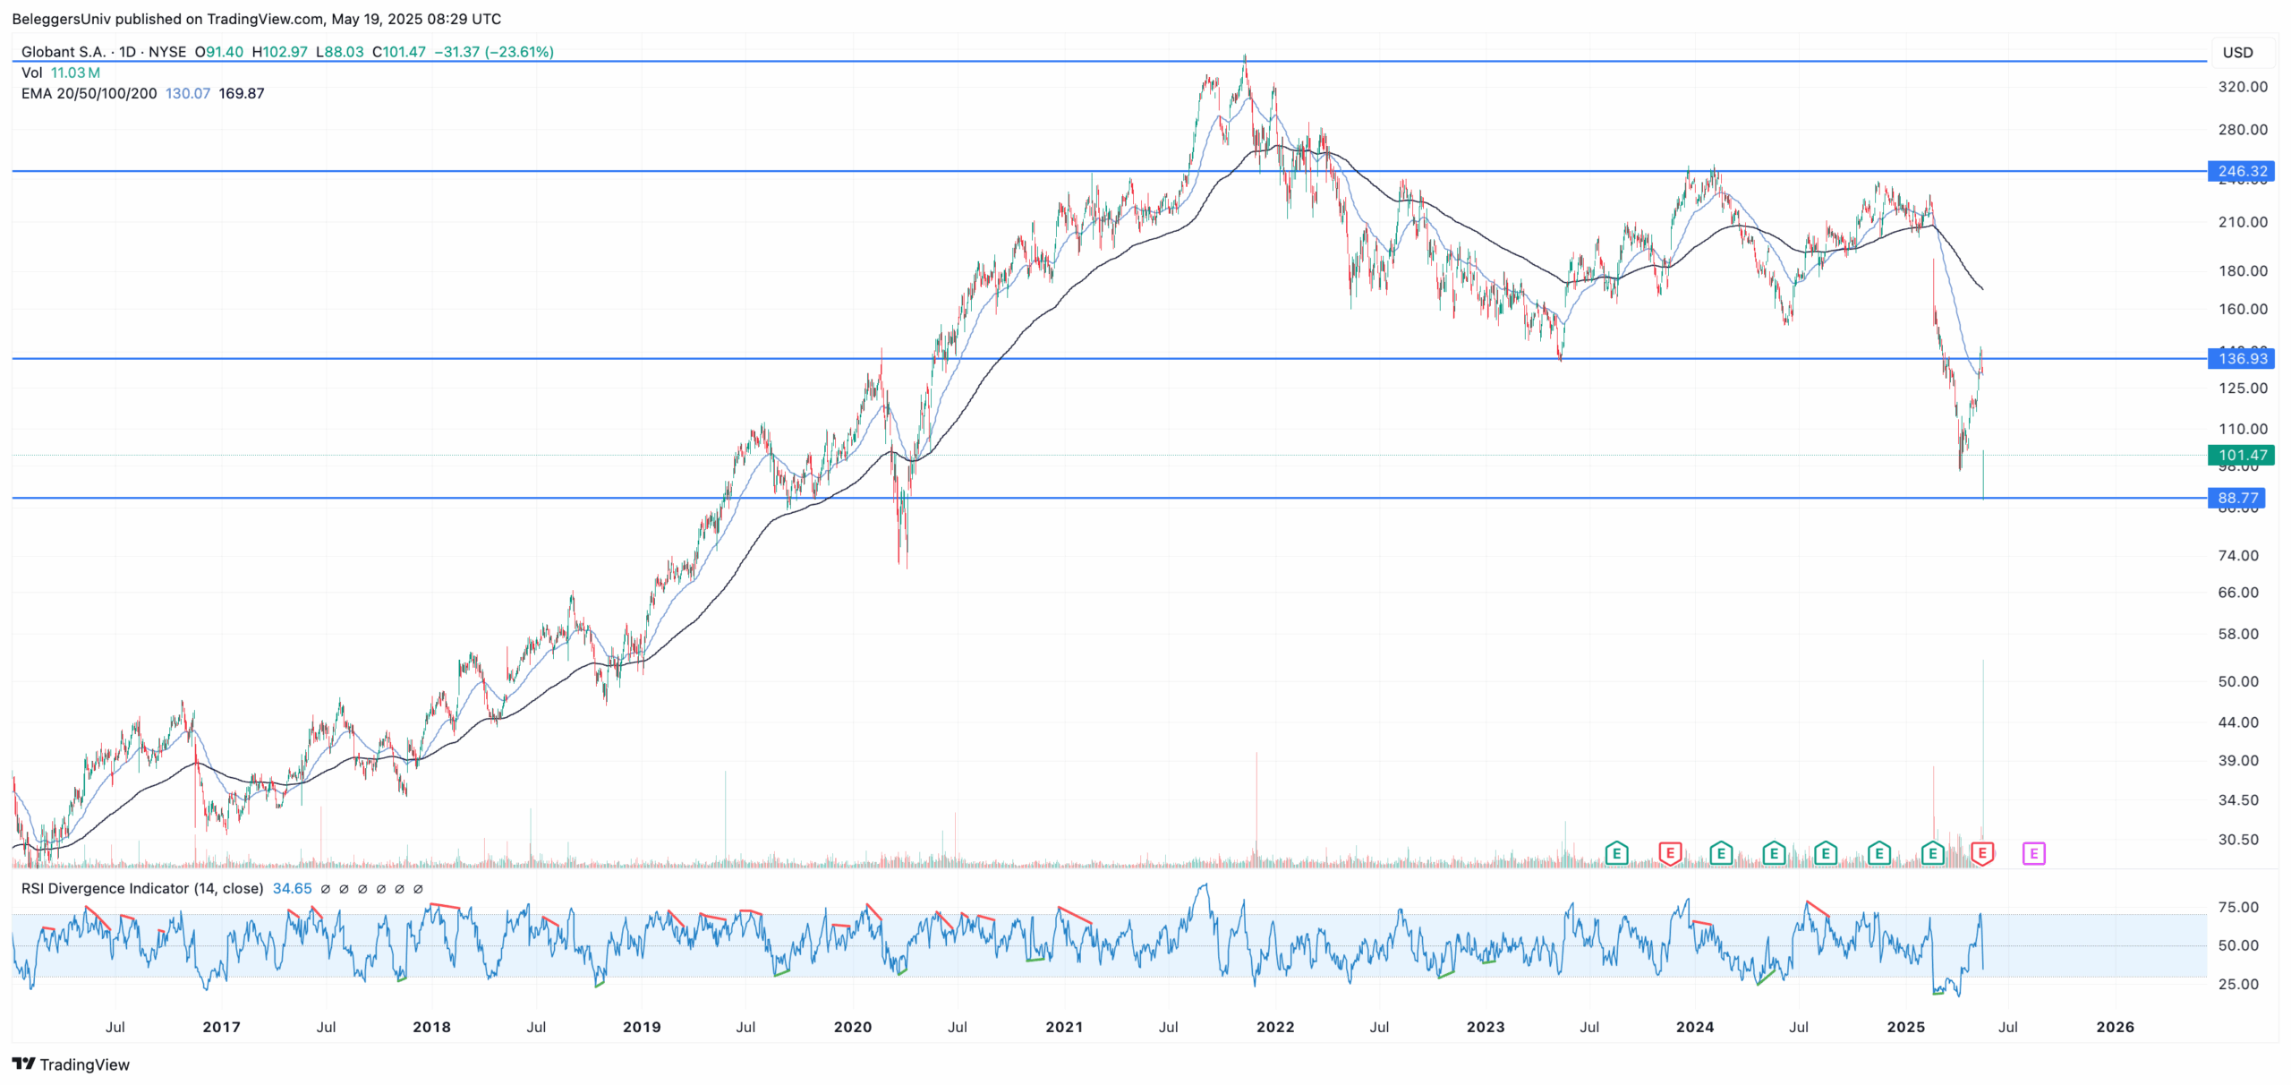This screenshot has height=1085, width=2291.
Task: Click the green E marker beside the latest red one
Action: pyautogui.click(x=1932, y=853)
